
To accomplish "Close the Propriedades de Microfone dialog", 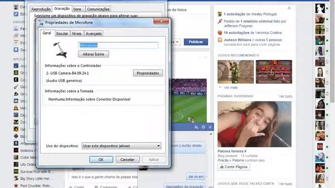I will (161, 21).
